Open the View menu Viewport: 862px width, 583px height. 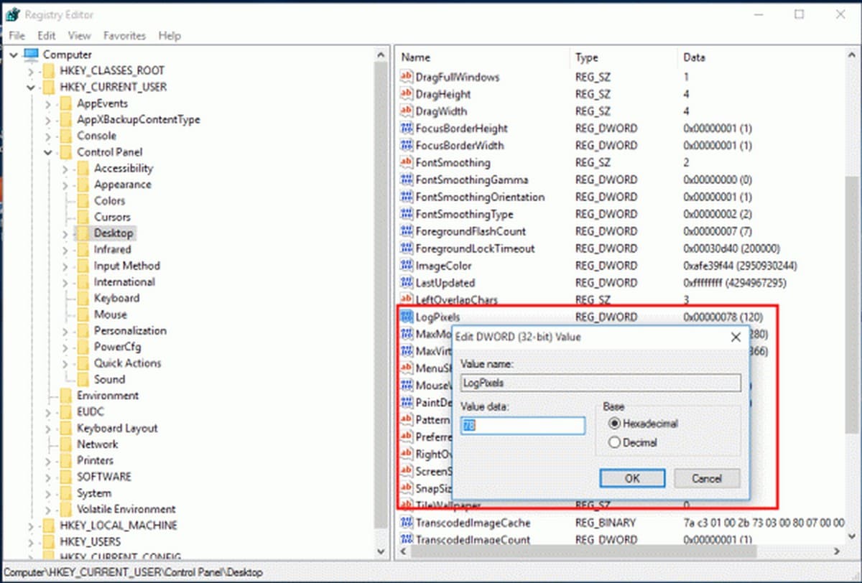pyautogui.click(x=79, y=35)
